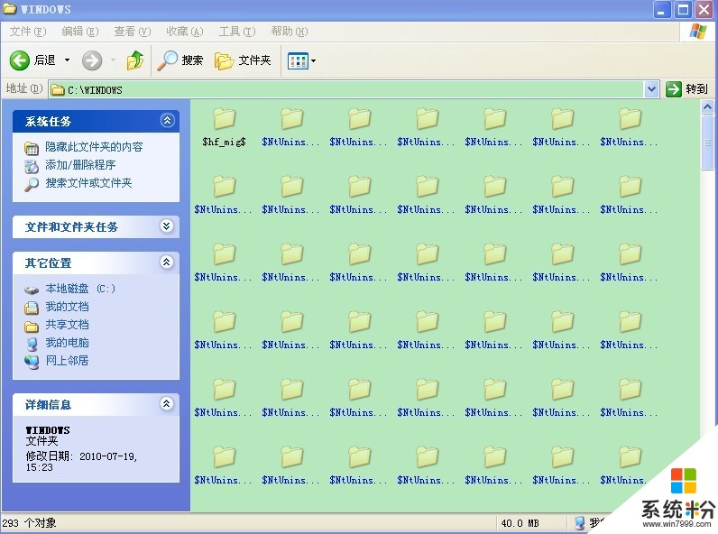The height and width of the screenshot is (534, 718).
Task: Click the green Back arrow icon
Action: tap(19, 60)
